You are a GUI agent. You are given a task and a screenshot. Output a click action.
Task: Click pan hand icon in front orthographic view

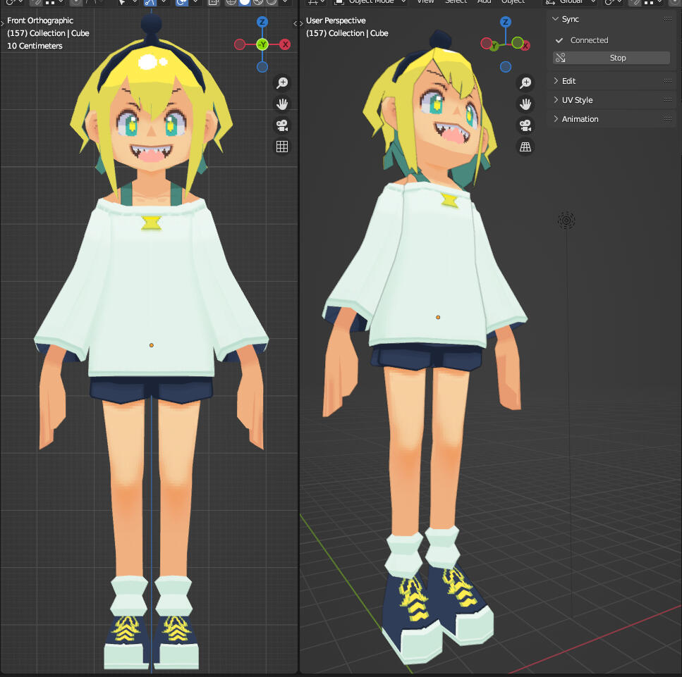282,104
